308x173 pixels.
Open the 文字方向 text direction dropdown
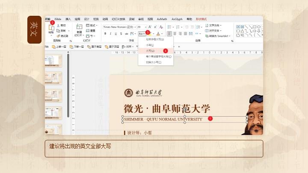tap(213, 25)
